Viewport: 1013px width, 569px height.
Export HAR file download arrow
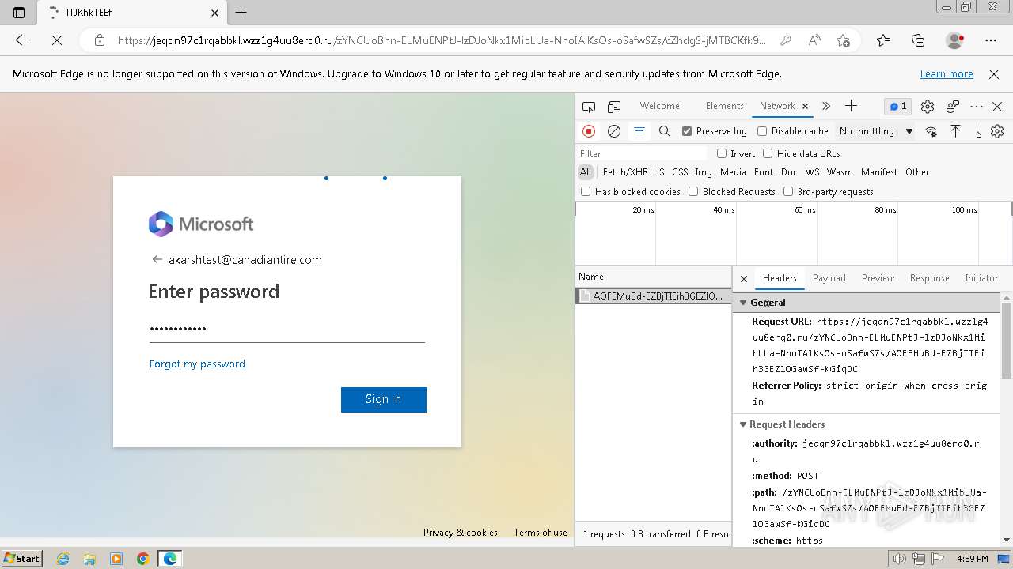tap(979, 131)
